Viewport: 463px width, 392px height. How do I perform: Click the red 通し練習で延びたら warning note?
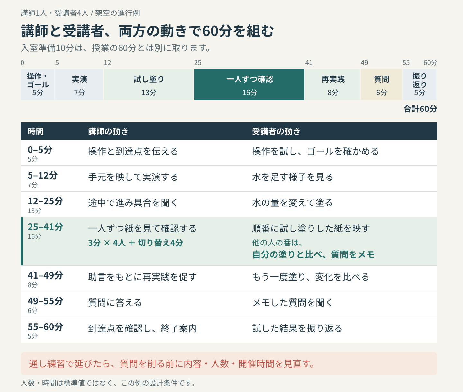click(229, 364)
